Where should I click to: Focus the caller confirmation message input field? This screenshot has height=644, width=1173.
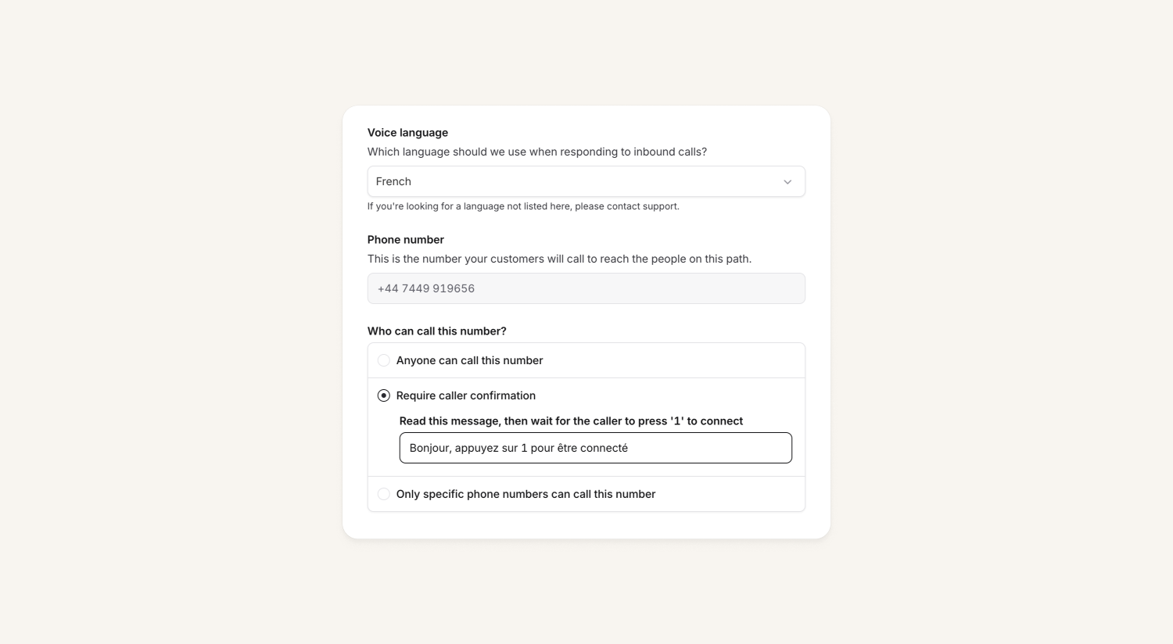(595, 448)
